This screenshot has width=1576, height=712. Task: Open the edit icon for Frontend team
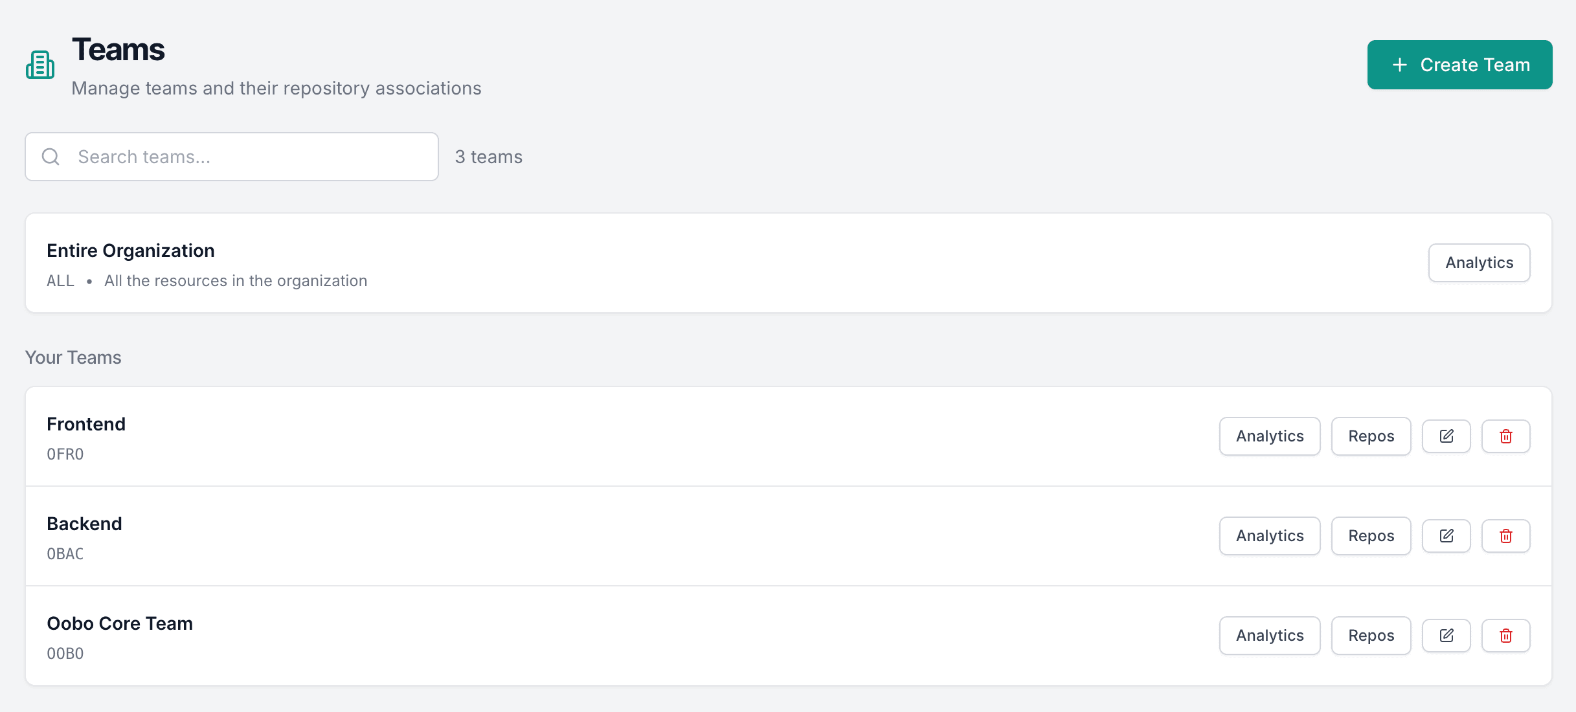click(1446, 436)
